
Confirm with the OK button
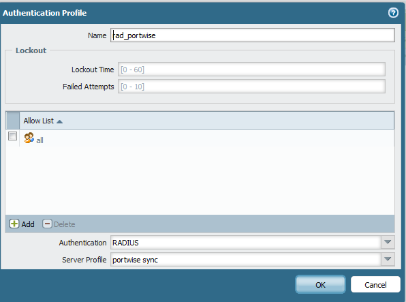click(x=320, y=284)
